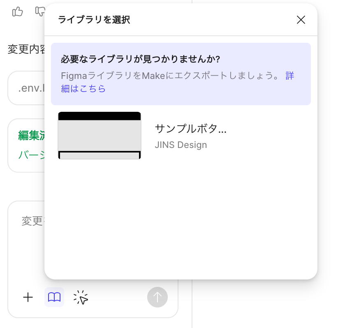The height and width of the screenshot is (328, 338).
Task: Click the .env file chip
Action: [26, 88]
